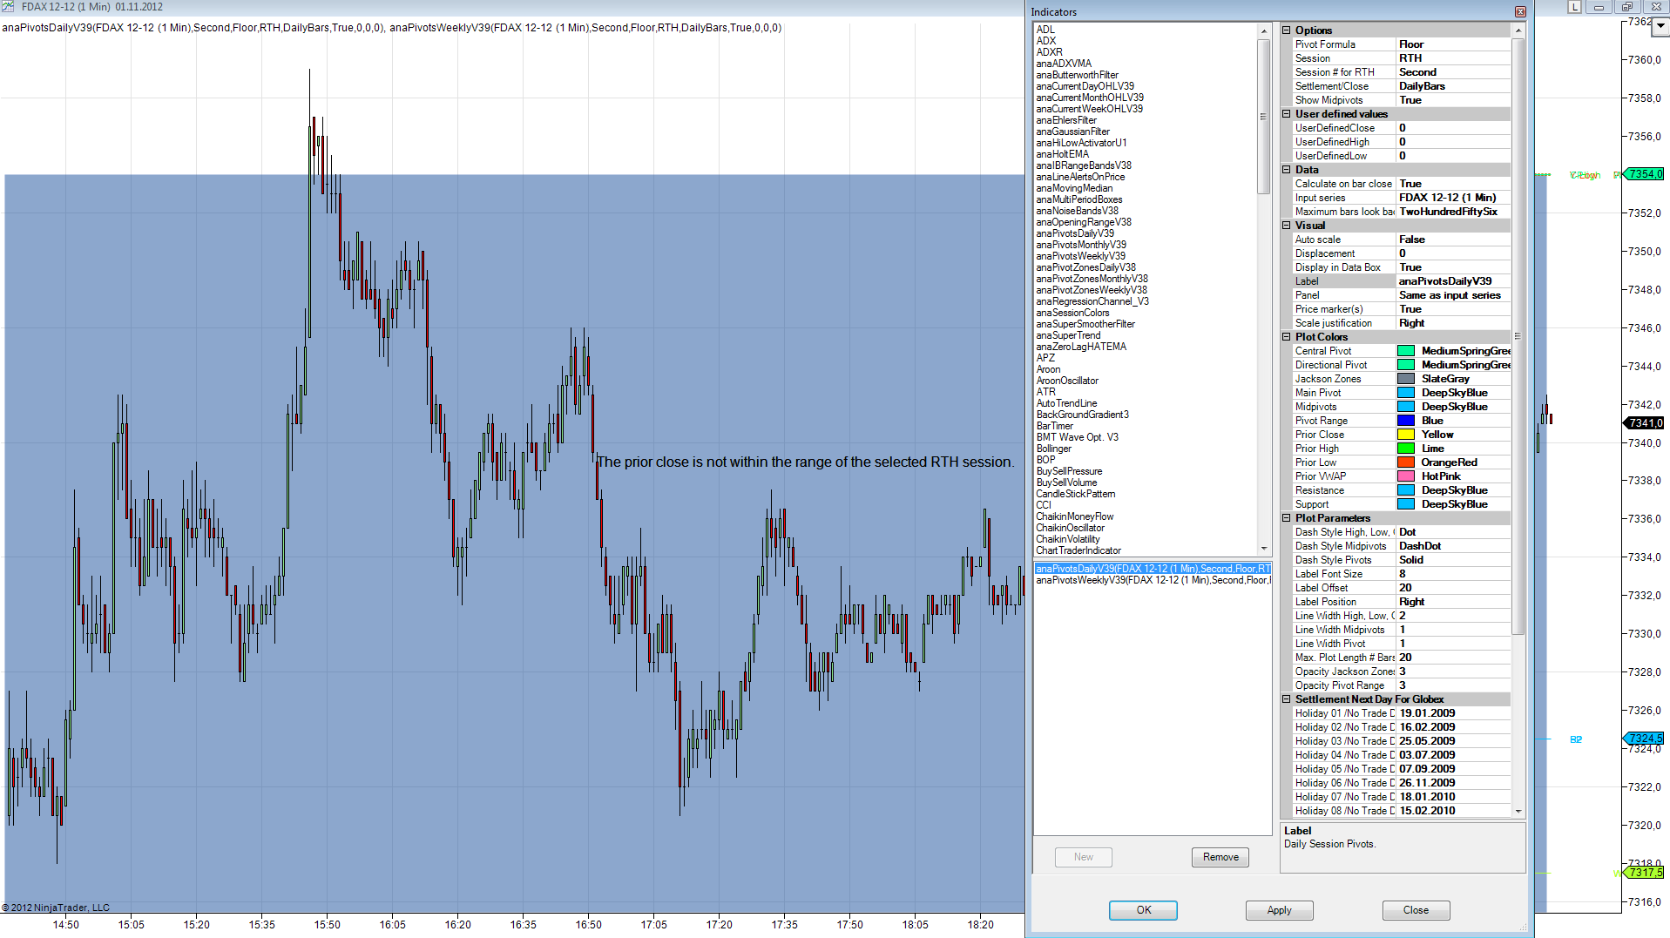Edit the Max. Plot Length # Bars value
Screen dimensions: 1670x938
click(x=1453, y=658)
